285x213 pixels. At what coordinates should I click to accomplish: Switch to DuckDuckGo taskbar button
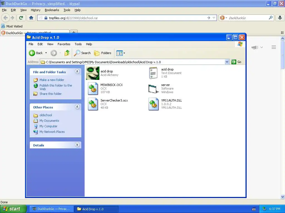(51, 209)
